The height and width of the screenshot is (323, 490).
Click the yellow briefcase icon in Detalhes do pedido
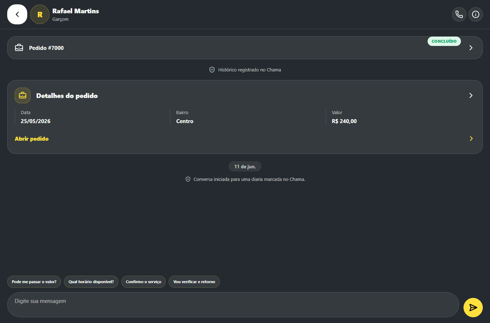coord(23,95)
